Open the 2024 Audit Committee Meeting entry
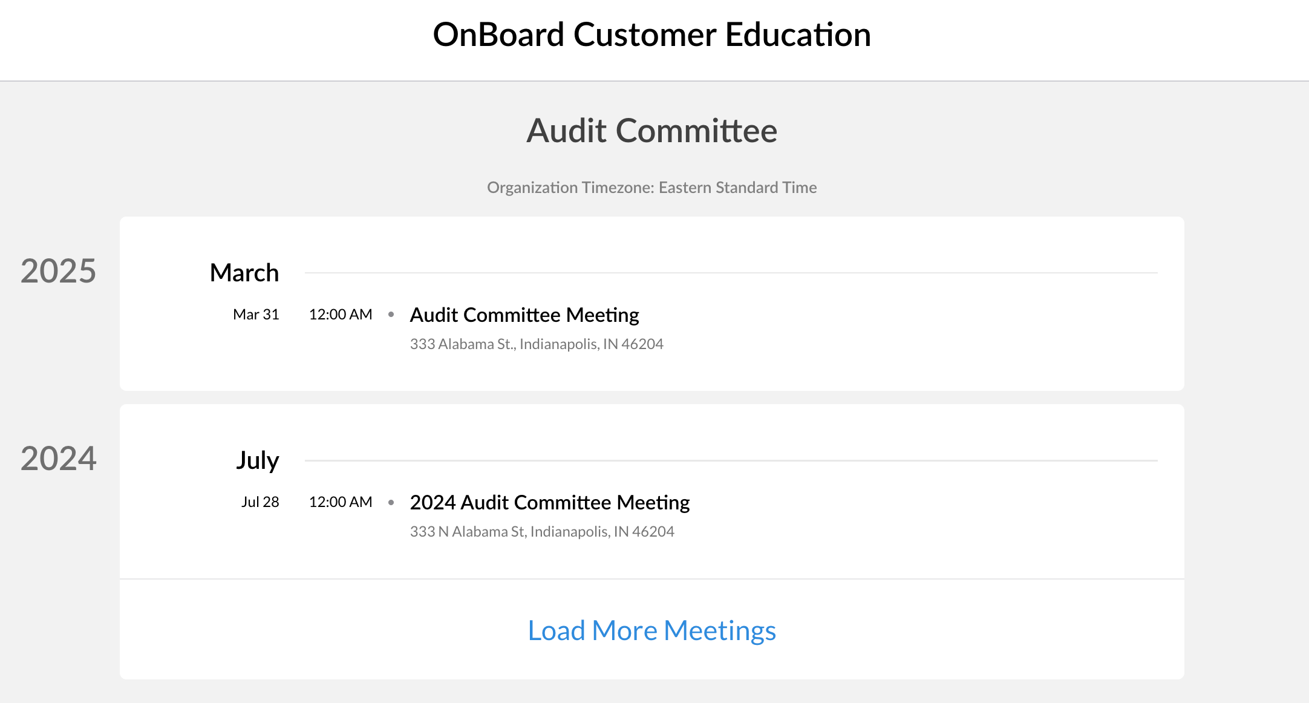Image resolution: width=1309 pixels, height=703 pixels. pos(549,502)
